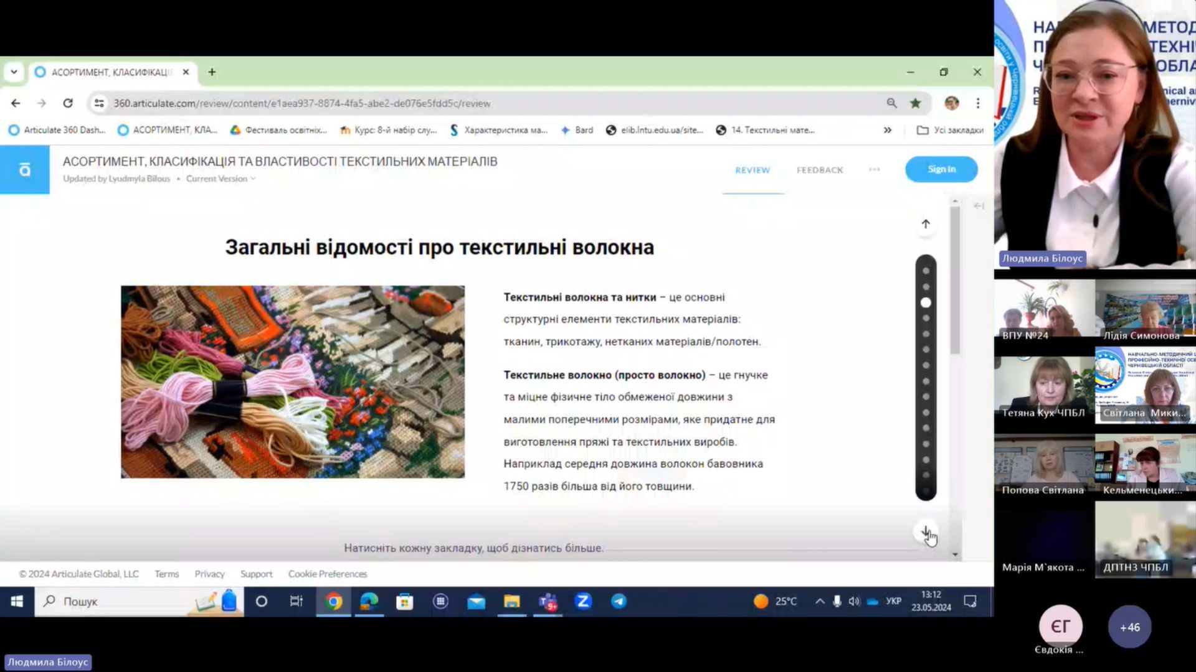Reload the current browser page
This screenshot has height=672, width=1196.
68,103
